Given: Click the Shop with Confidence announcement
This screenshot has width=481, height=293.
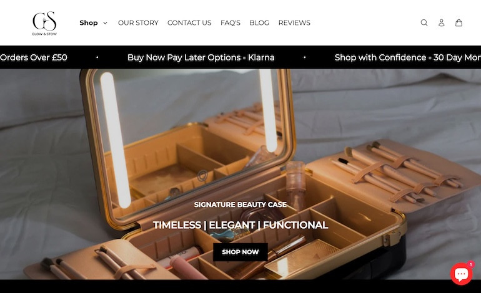Looking at the screenshot, I should pyautogui.click(x=408, y=57).
